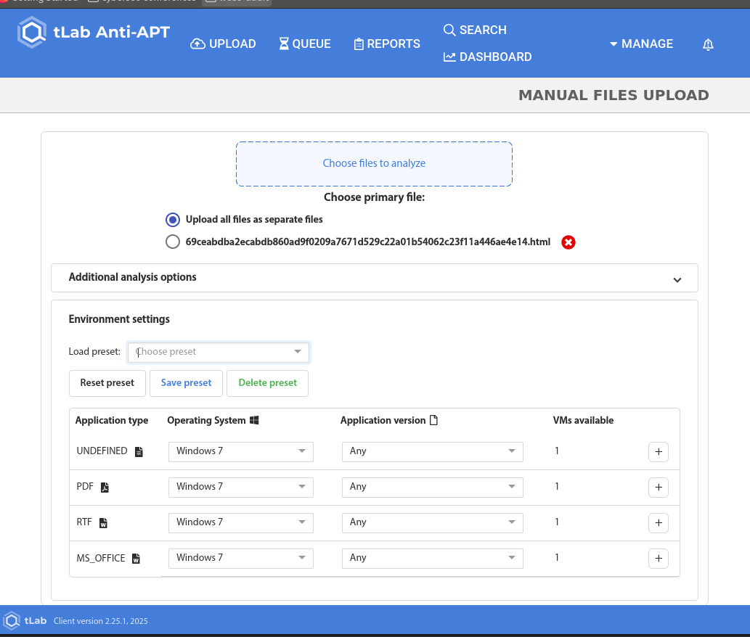Click the PDF file type icon
Image resolution: width=750 pixels, height=637 pixels.
105,487
